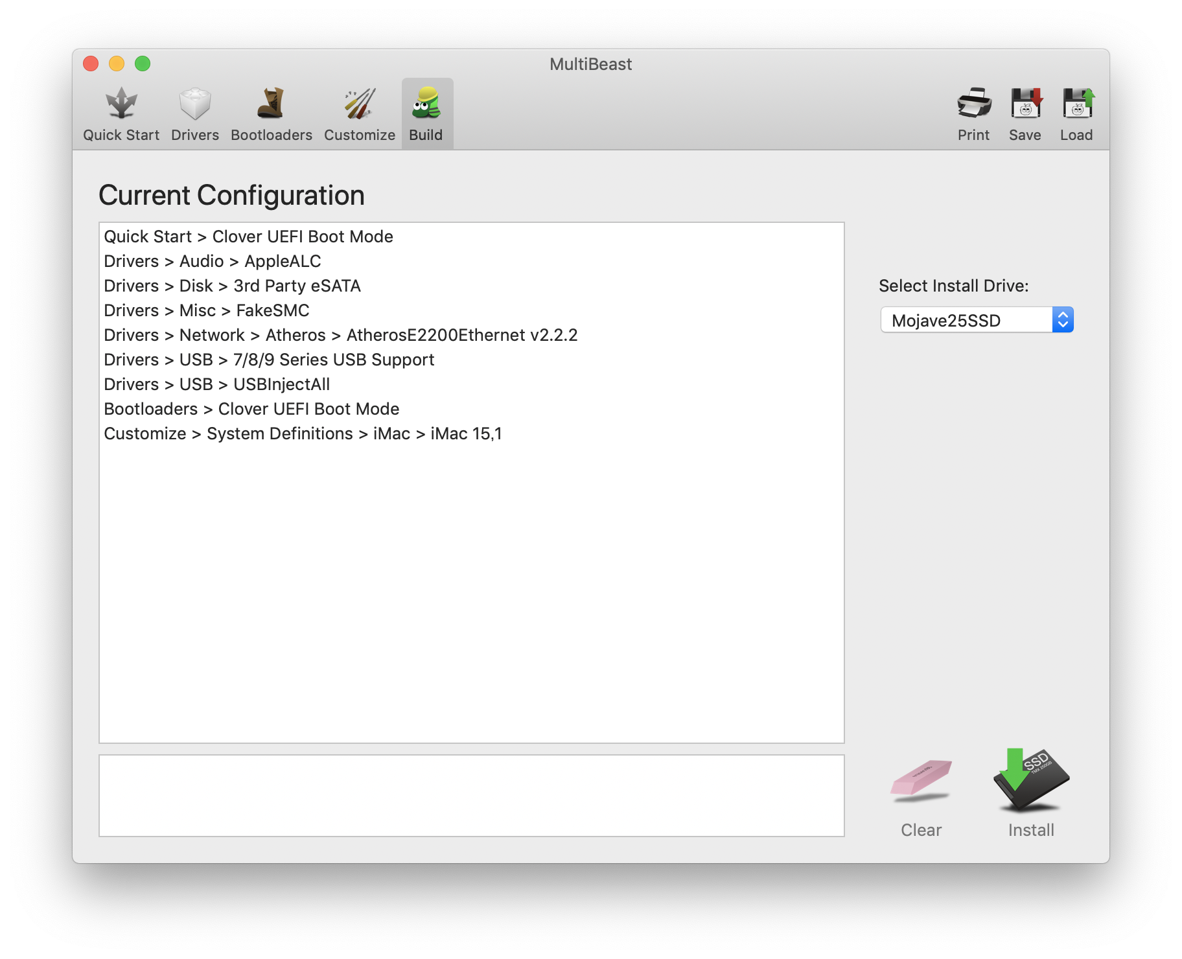Load a saved configuration
Screen dimensions: 1182x959
pyautogui.click(x=1077, y=114)
